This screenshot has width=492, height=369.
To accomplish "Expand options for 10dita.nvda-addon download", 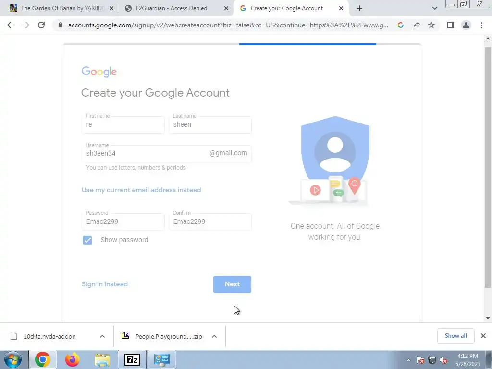I will coord(102,336).
